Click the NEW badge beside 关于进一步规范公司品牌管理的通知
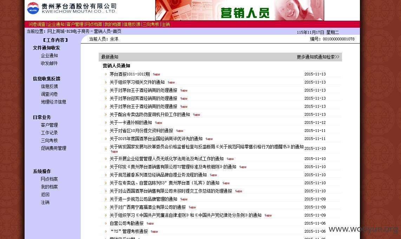This screenshot has width=401, height=239. click(184, 199)
